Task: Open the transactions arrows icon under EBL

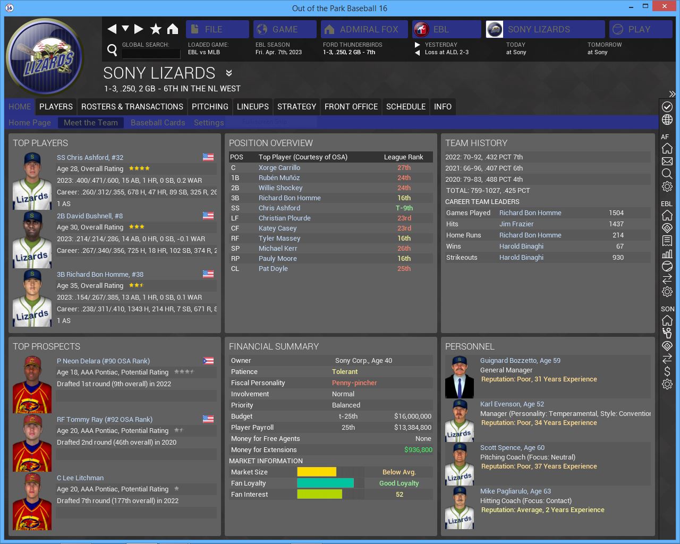Action: 667,279
